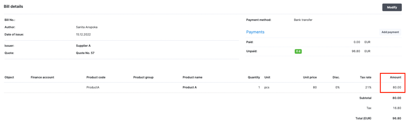Click the Unit price column header
Screen dimensions: 407x122
point(310,77)
